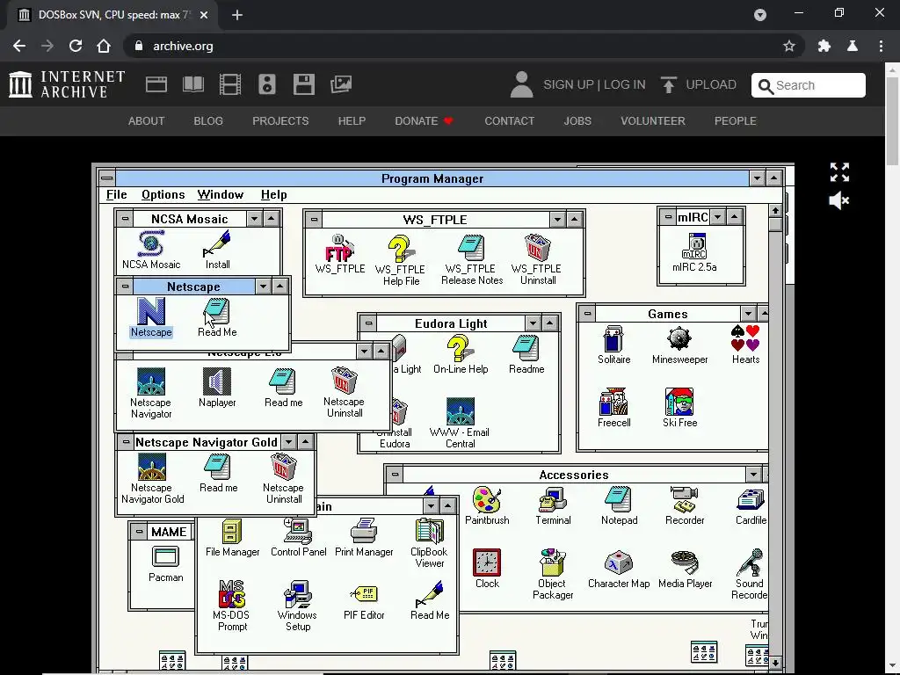Unmute the emulator sound icon
Screen dimensions: 900x675
(839, 200)
